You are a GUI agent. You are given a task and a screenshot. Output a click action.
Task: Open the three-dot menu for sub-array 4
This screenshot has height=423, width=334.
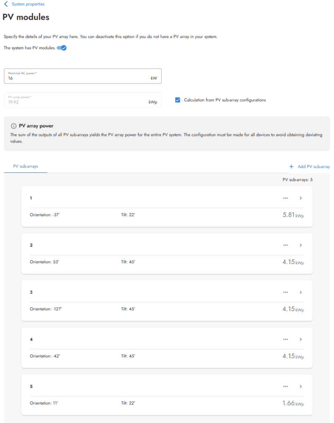pyautogui.click(x=285, y=340)
